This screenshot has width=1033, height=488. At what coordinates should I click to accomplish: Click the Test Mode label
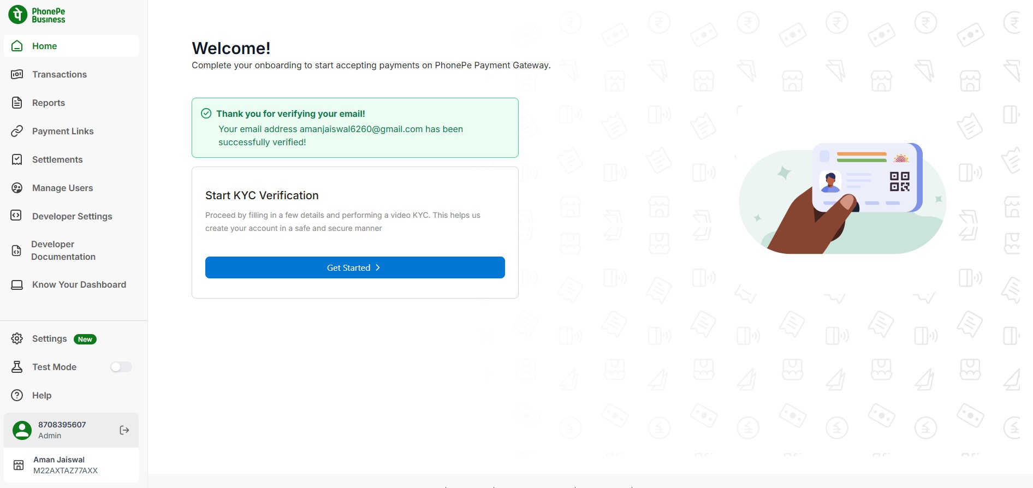pos(54,367)
